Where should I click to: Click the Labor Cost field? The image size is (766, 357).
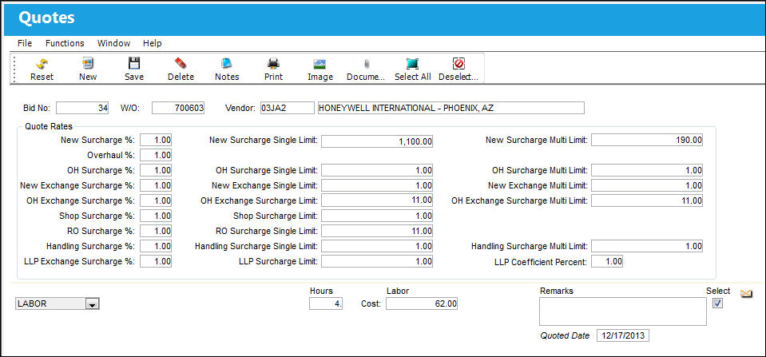click(x=422, y=303)
